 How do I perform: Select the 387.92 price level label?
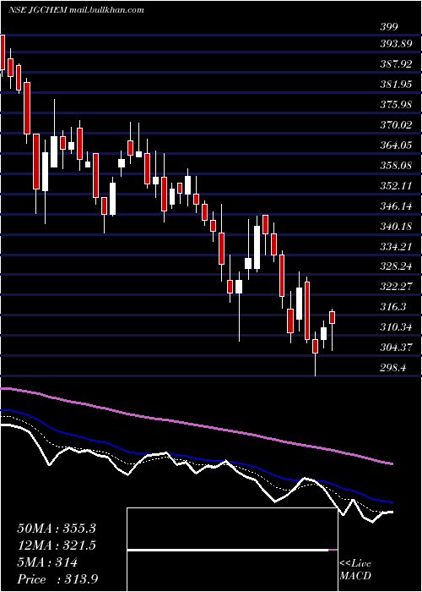tap(395, 64)
